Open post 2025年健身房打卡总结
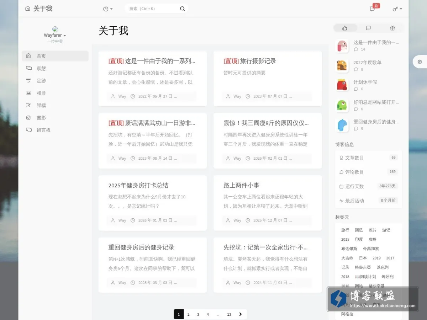The image size is (427, 320). (x=138, y=185)
